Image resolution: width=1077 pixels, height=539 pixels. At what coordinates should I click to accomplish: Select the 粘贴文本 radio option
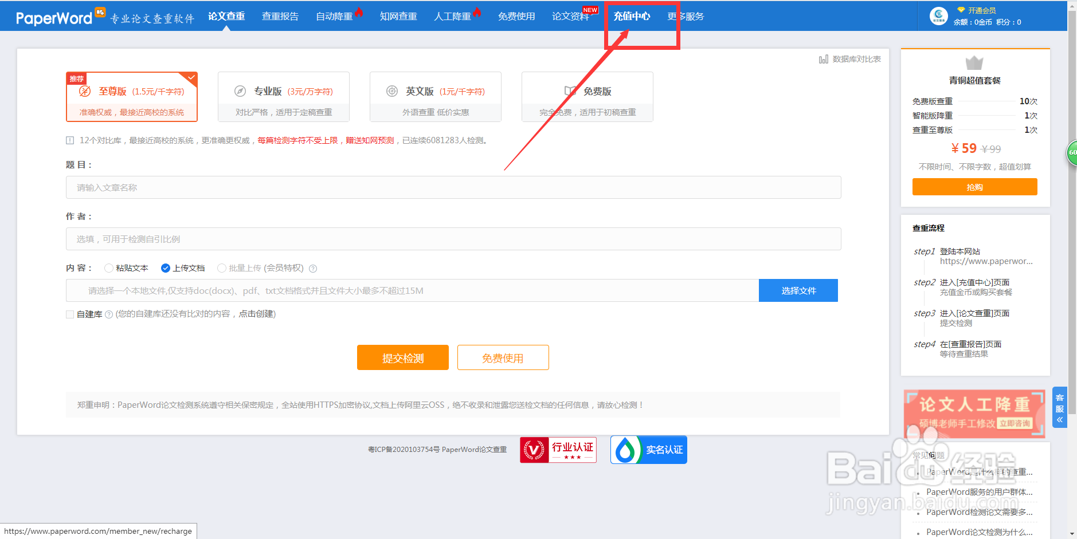pyautogui.click(x=108, y=268)
